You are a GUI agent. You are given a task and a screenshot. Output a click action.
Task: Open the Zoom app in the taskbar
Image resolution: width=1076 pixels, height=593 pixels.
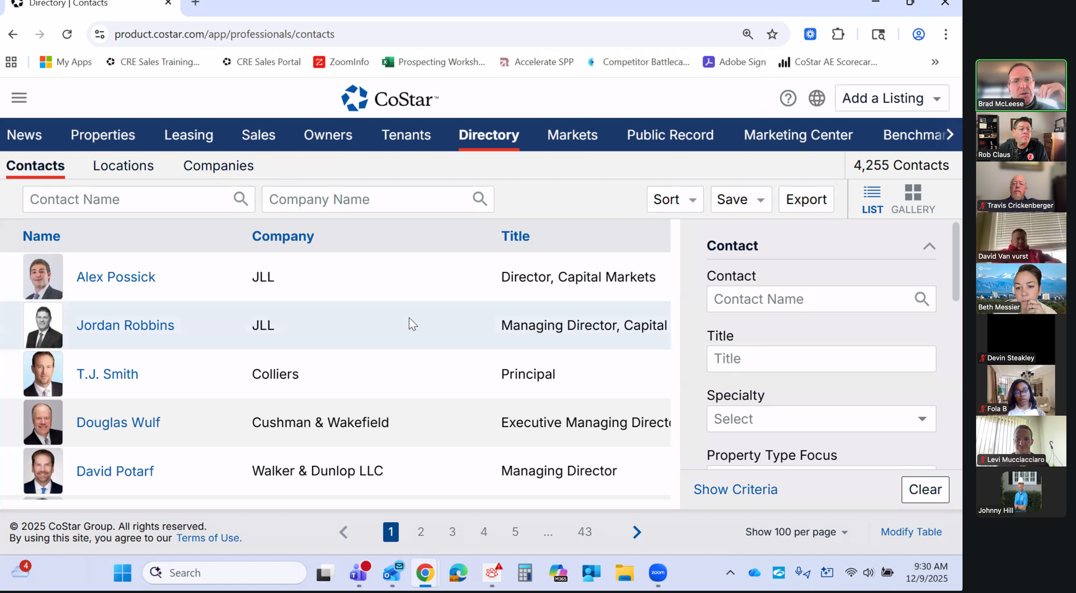(x=657, y=573)
